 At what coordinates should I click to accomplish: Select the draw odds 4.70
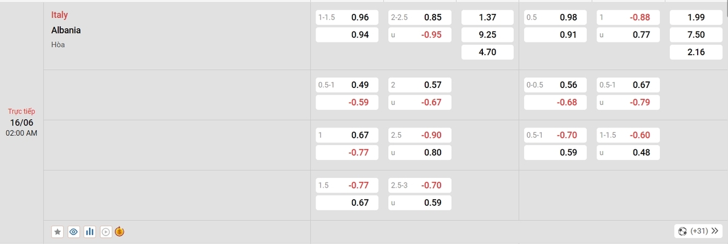pos(488,52)
